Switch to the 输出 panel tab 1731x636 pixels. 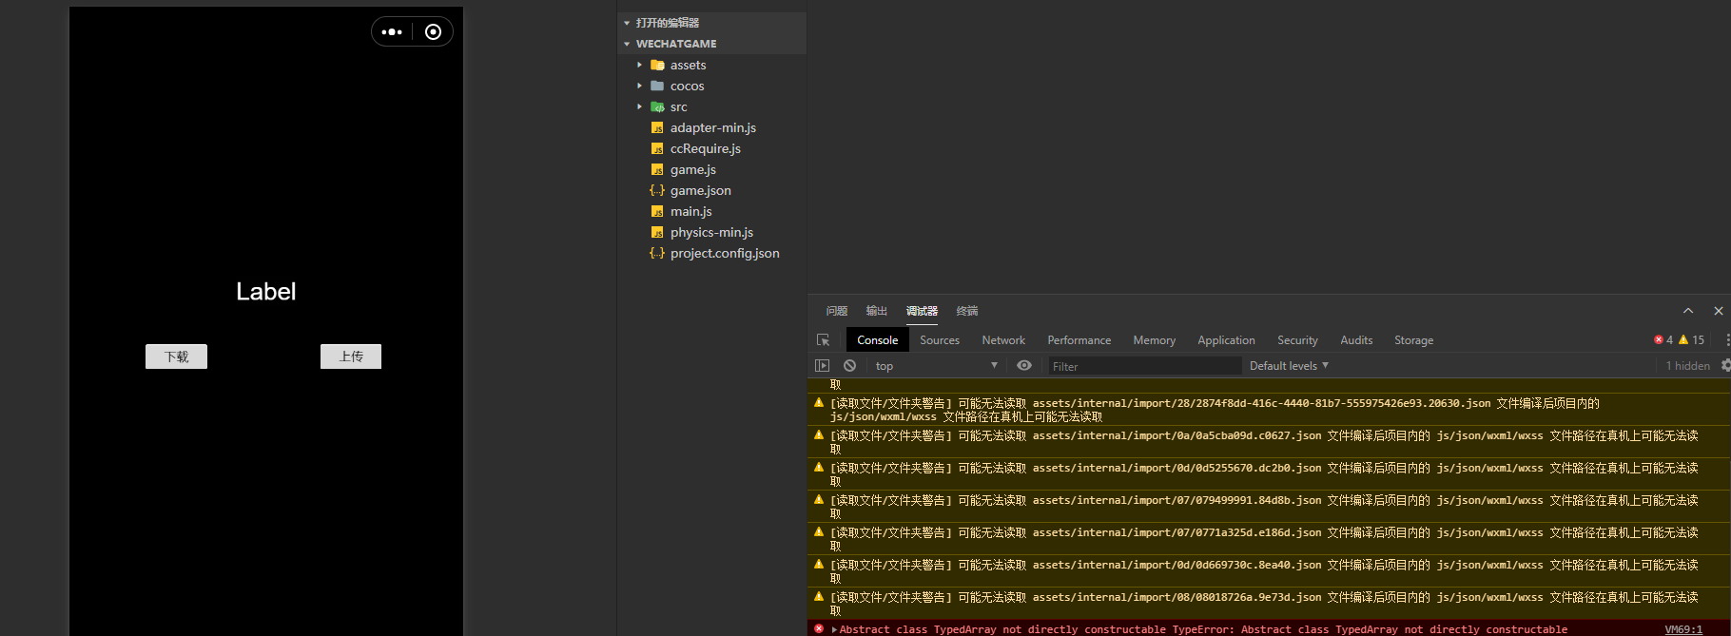click(x=877, y=311)
